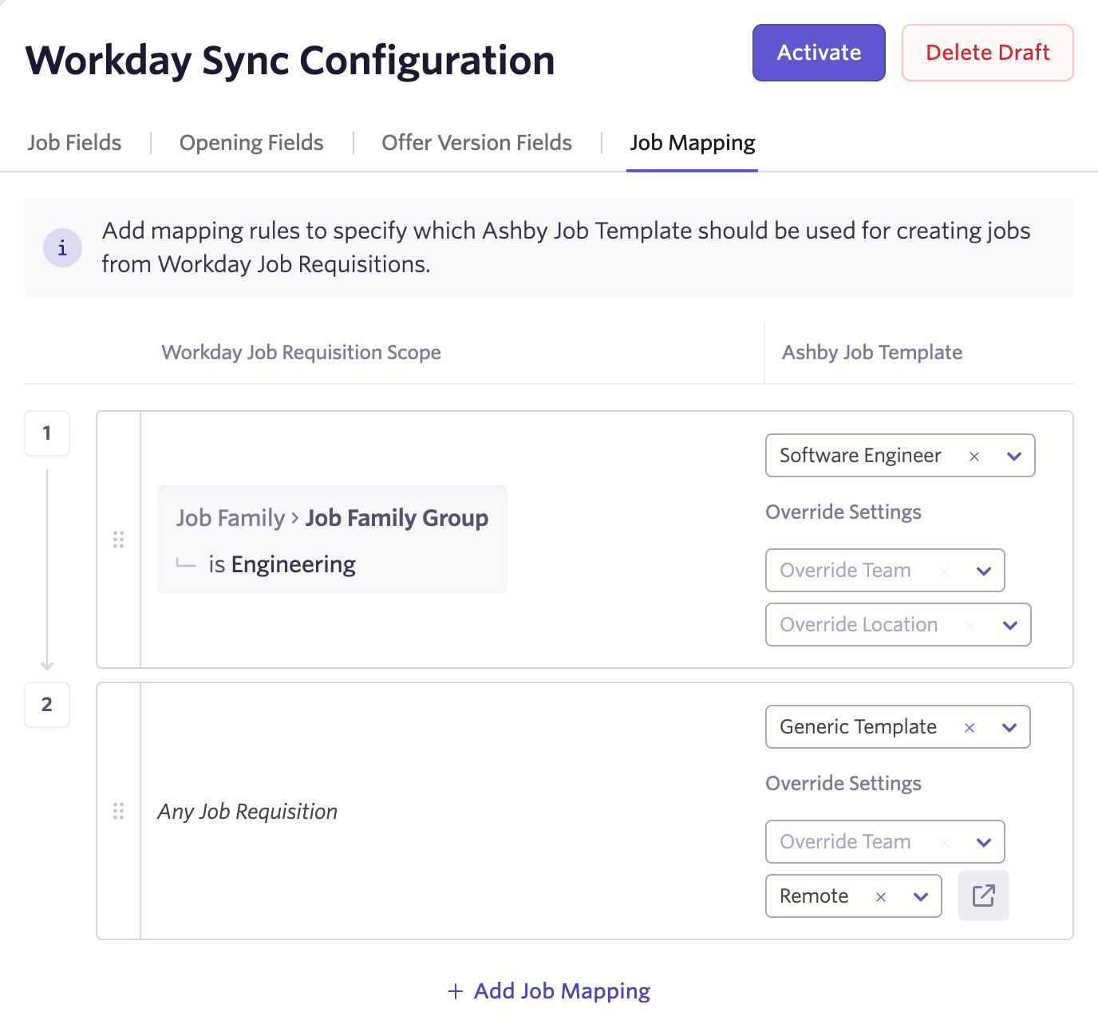Click the plus icon for Add Job Mapping
Viewport: 1098px width, 1036px height.
point(455,991)
